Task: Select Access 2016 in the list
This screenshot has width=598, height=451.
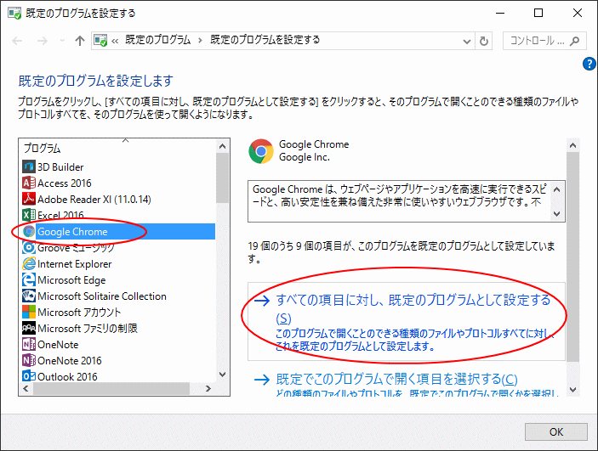Action: 118,183
